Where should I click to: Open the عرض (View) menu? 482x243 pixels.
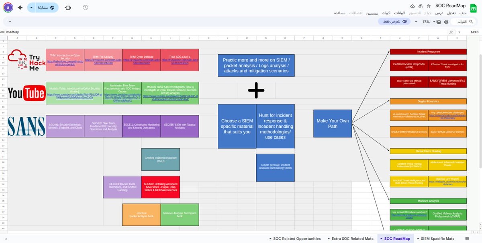point(439,13)
